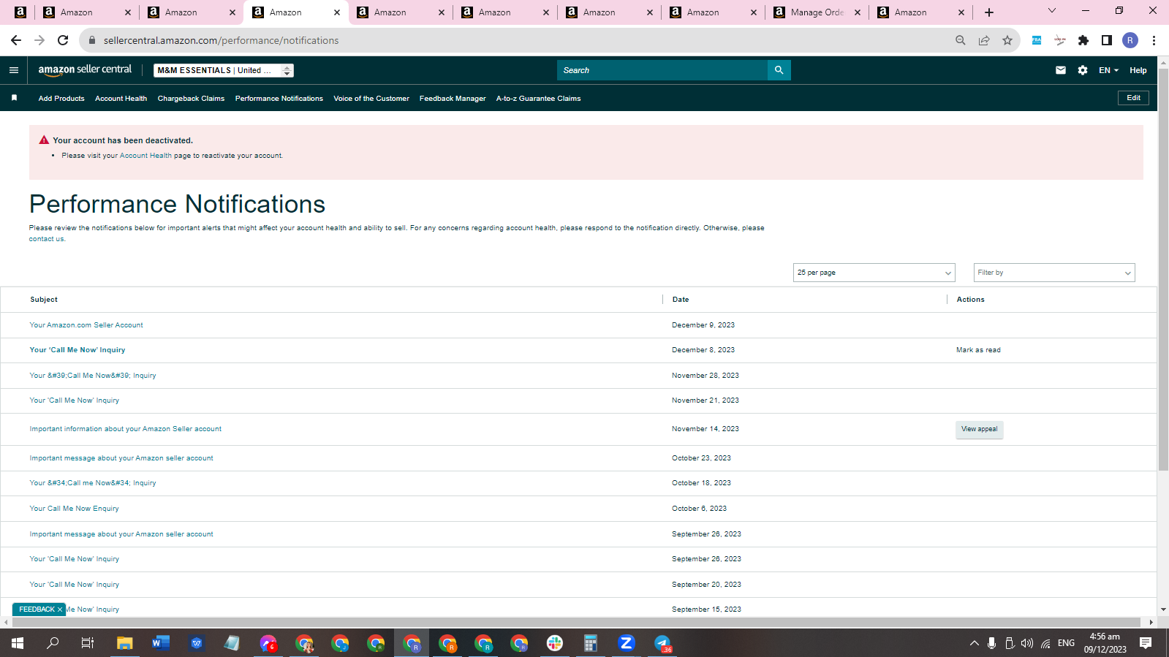This screenshot has width=1169, height=657.
Task: Open the taskbar clock and date
Action: (1105, 643)
